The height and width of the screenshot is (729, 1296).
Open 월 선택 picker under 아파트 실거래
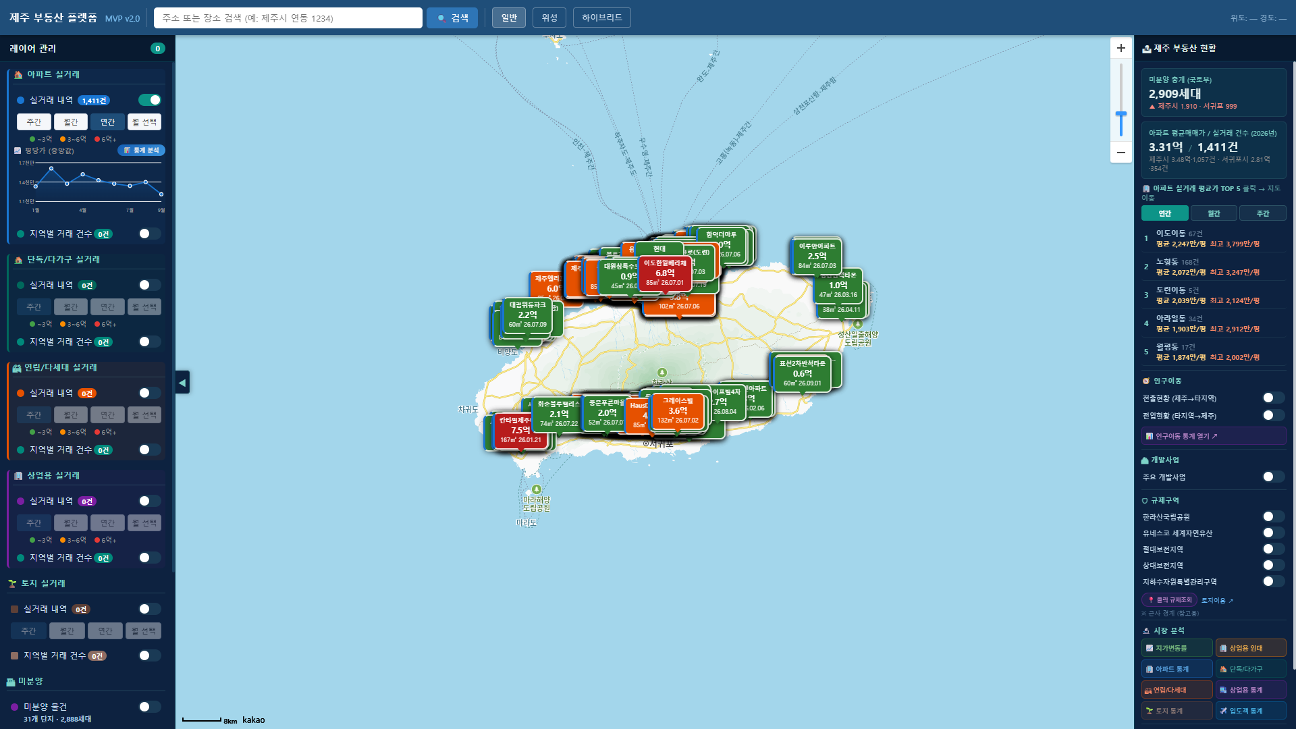pos(144,122)
